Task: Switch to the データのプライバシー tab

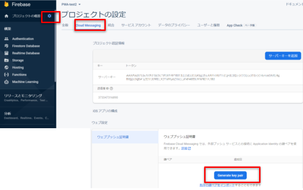Action: pyautogui.click(x=174, y=25)
